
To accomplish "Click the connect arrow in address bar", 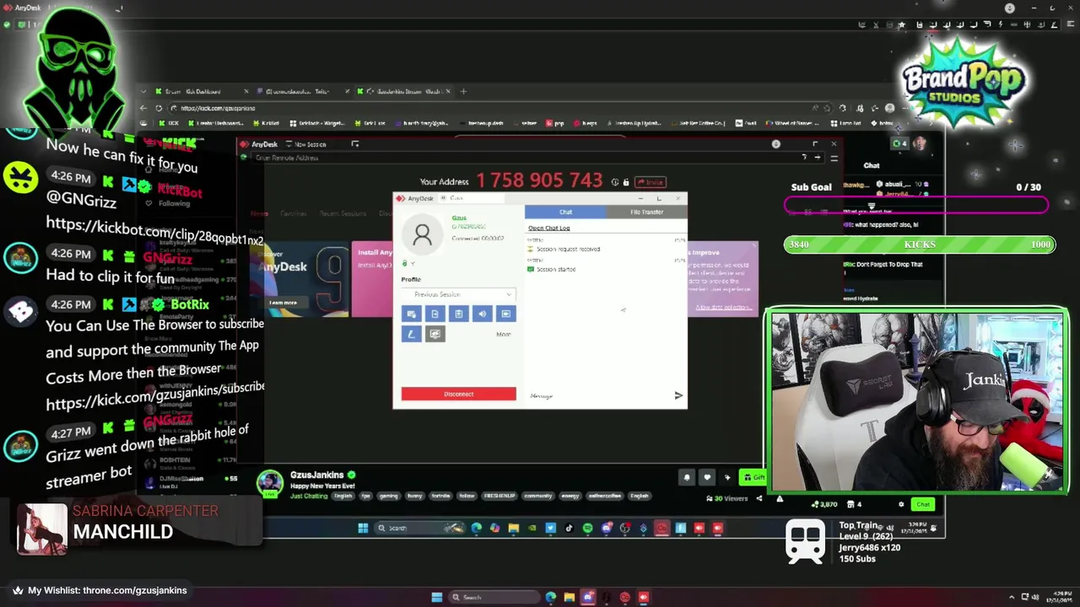I will (x=817, y=158).
